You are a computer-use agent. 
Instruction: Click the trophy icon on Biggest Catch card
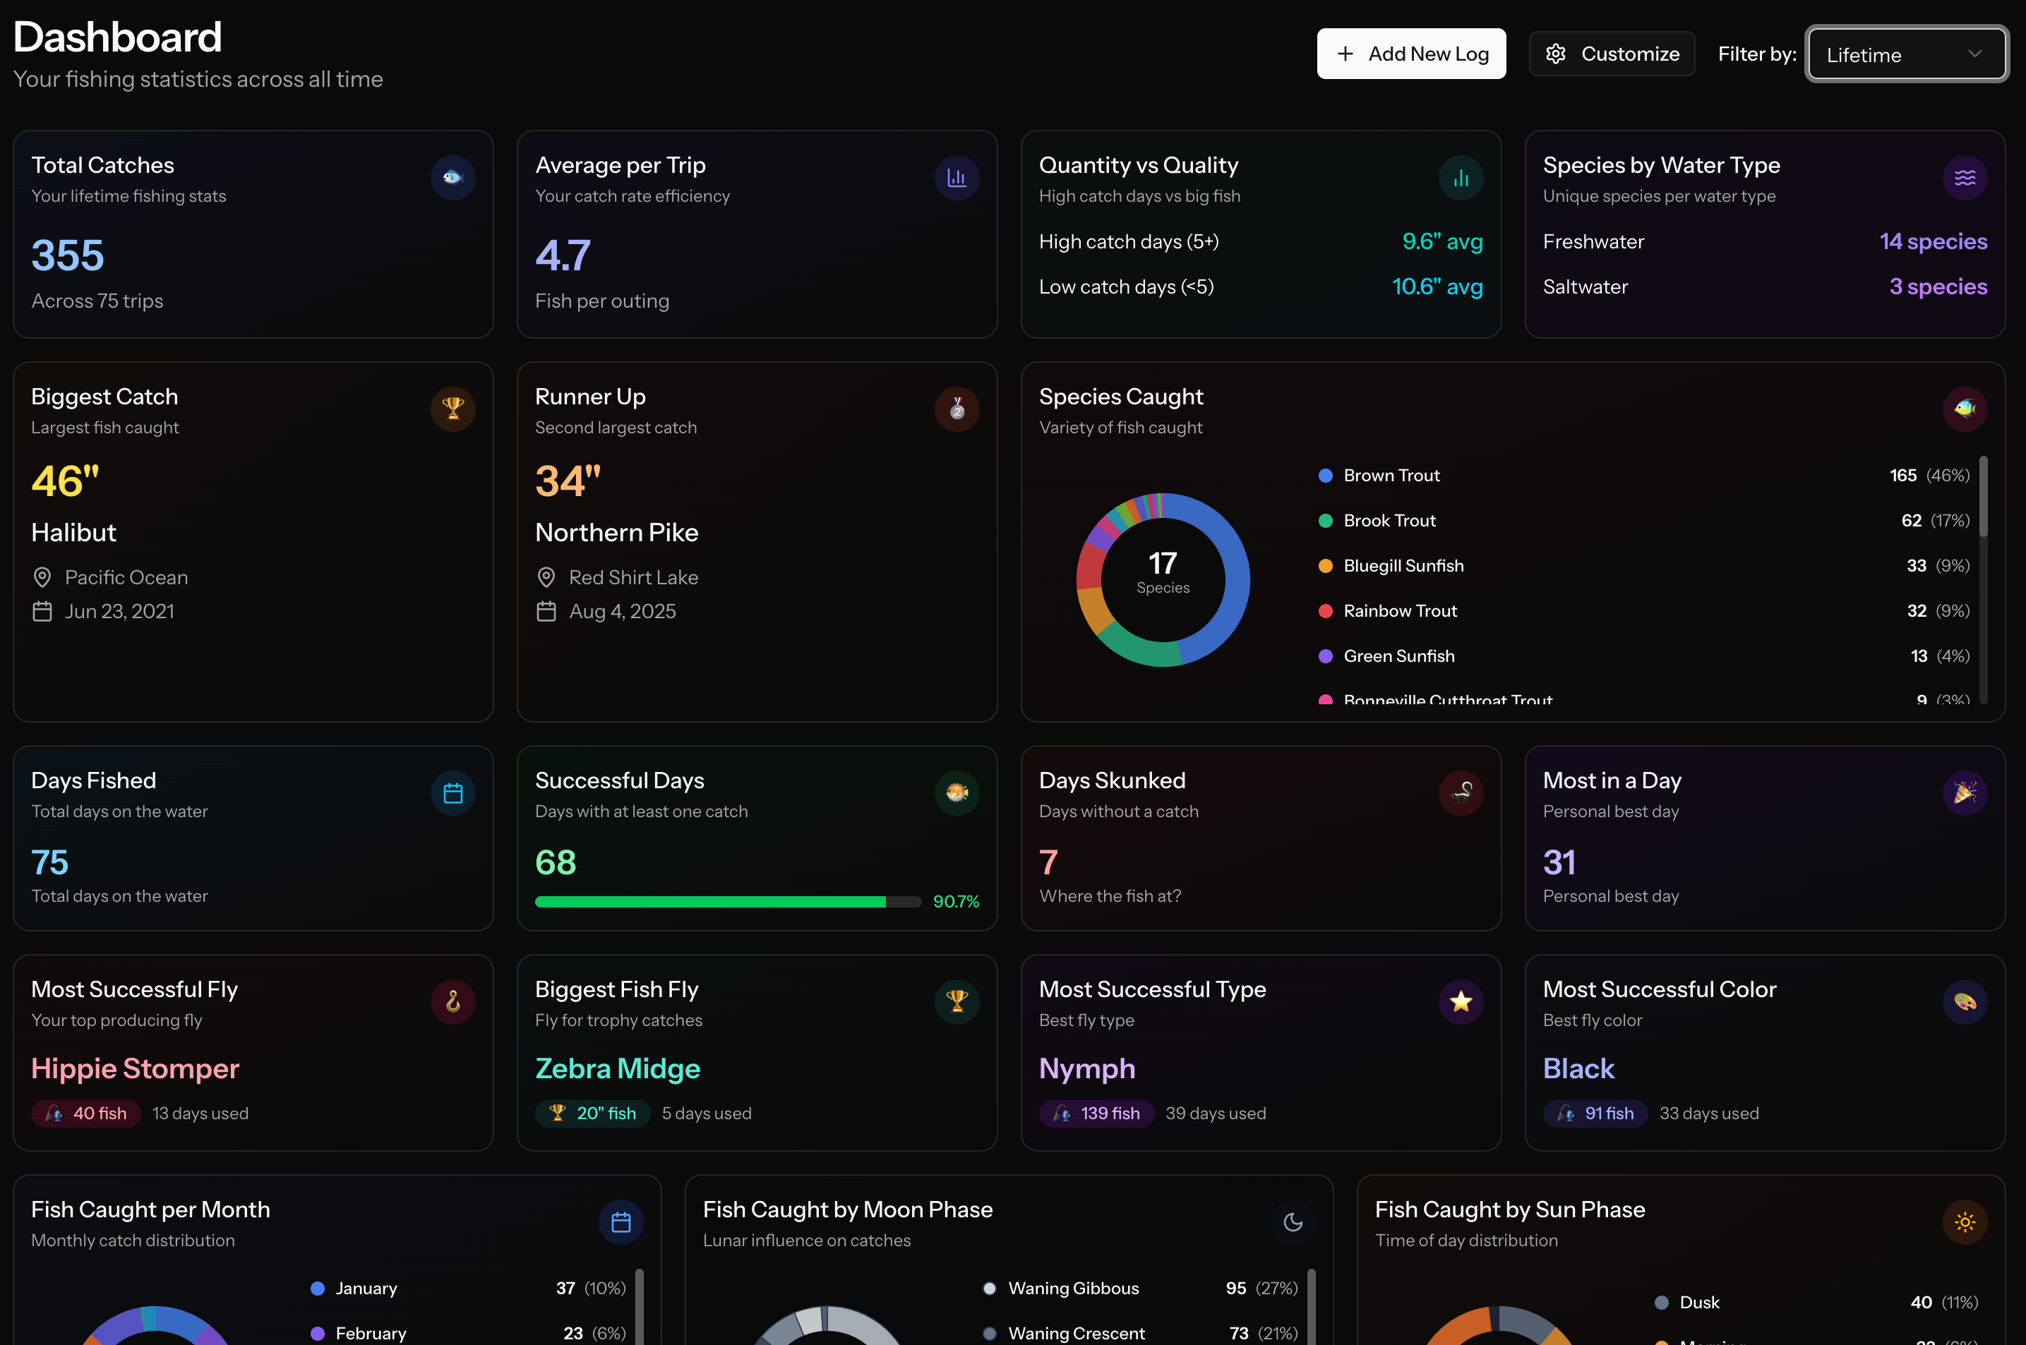453,409
